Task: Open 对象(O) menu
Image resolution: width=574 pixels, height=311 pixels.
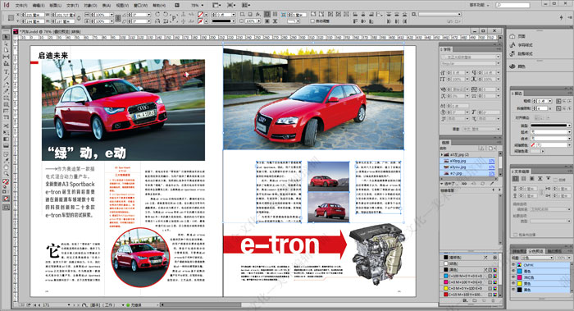Action: tap(90, 5)
